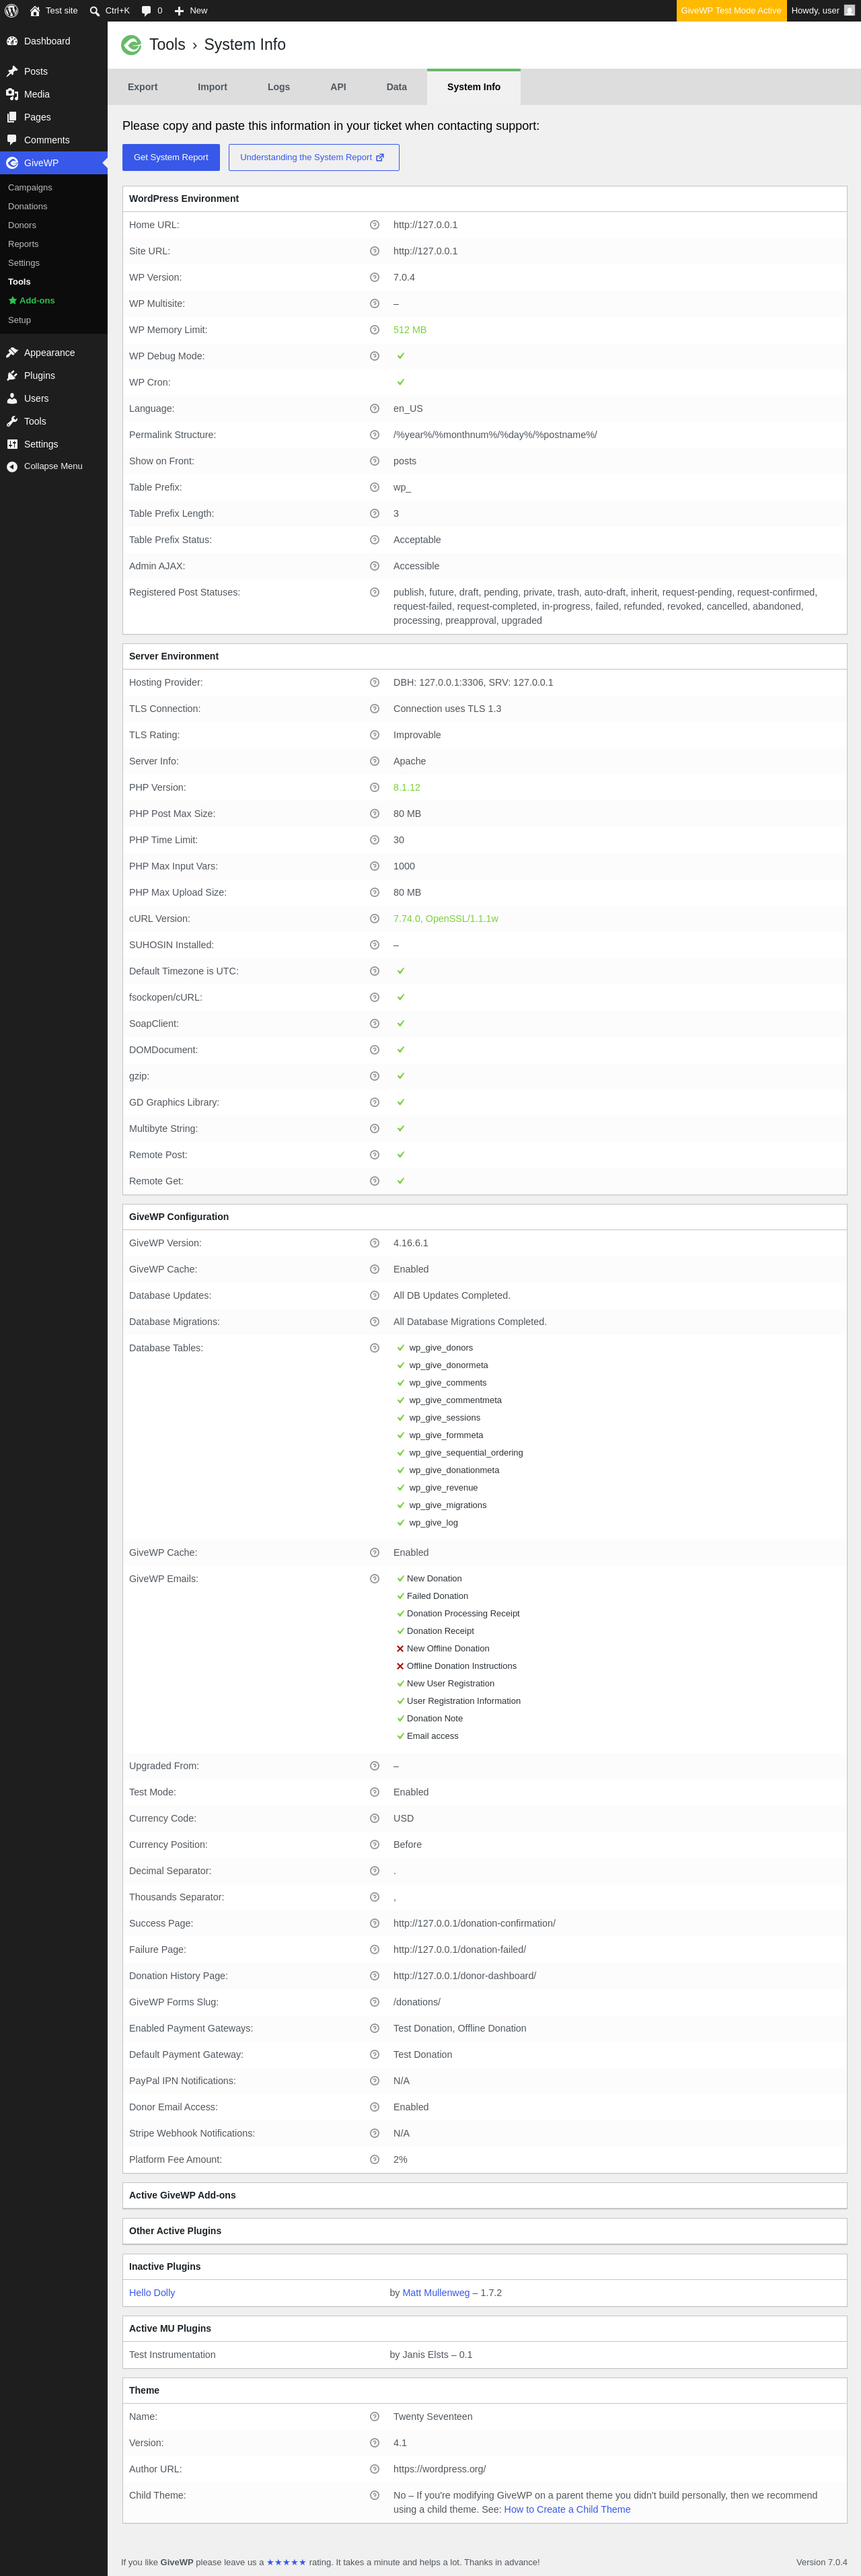Screen dimensions: 861x2576
Task: Open the API tab
Action: [339, 87]
